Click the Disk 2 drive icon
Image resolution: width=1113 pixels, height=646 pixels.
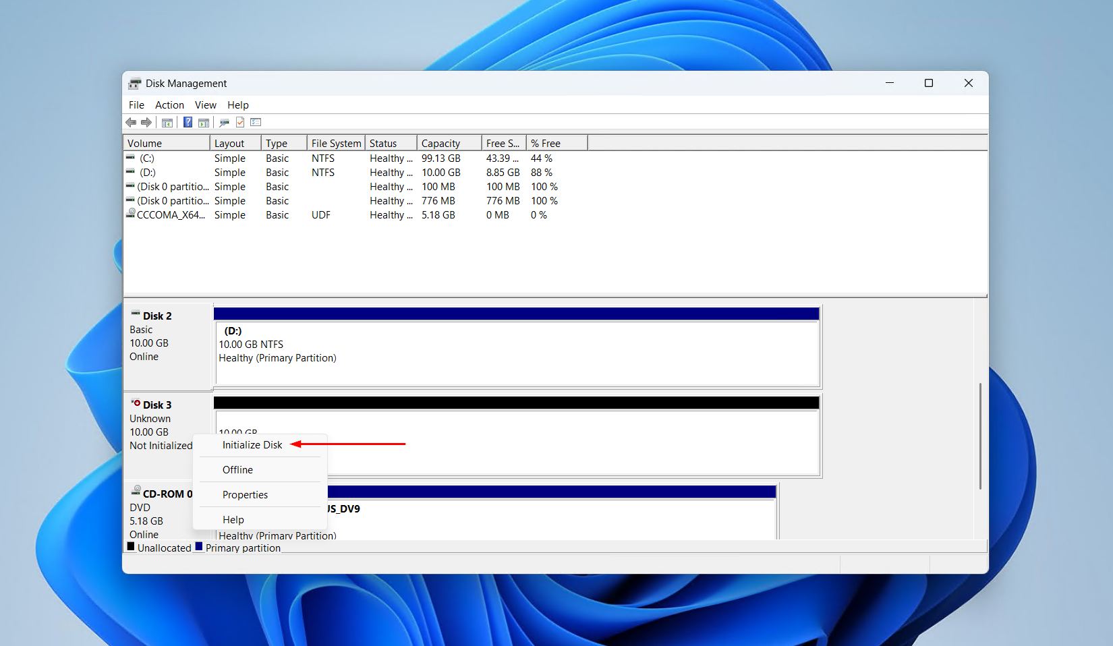(136, 314)
